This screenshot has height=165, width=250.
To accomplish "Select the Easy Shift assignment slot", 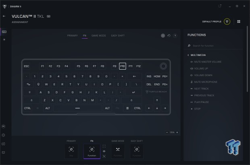I will coord(137,151).
